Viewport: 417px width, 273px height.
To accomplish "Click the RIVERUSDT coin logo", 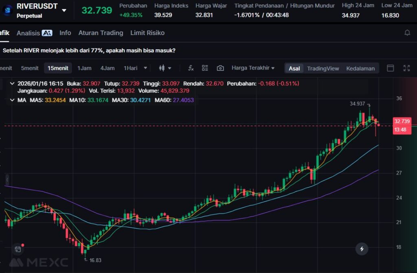I will point(7,10).
